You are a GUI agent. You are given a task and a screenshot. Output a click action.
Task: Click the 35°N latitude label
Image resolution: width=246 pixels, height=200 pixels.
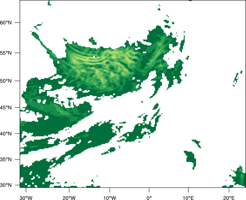coord(6,159)
